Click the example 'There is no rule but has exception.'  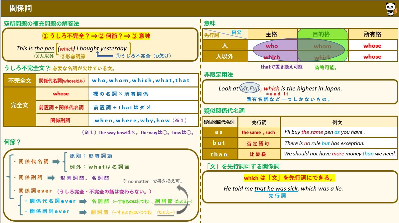tap(325, 143)
